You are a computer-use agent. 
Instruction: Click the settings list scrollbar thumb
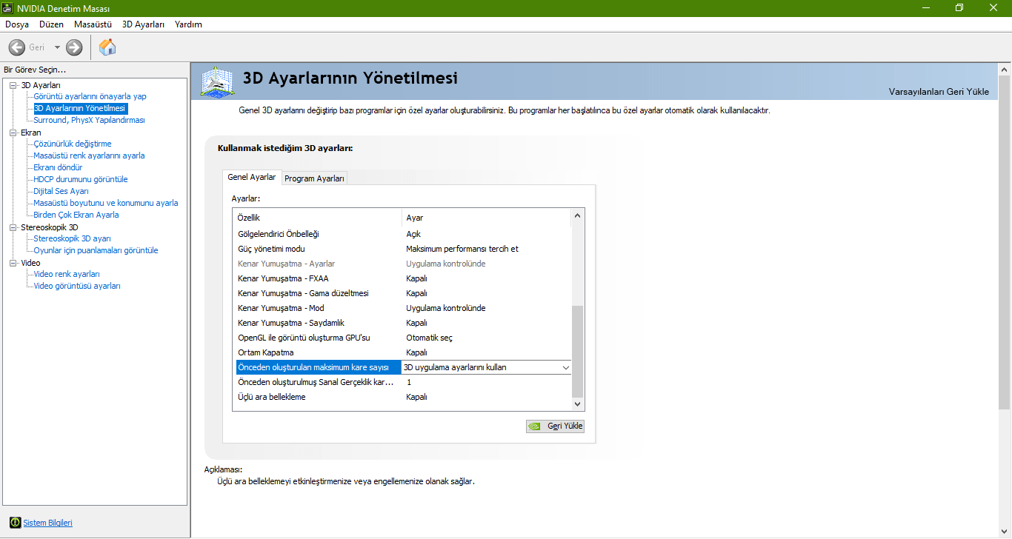point(578,351)
